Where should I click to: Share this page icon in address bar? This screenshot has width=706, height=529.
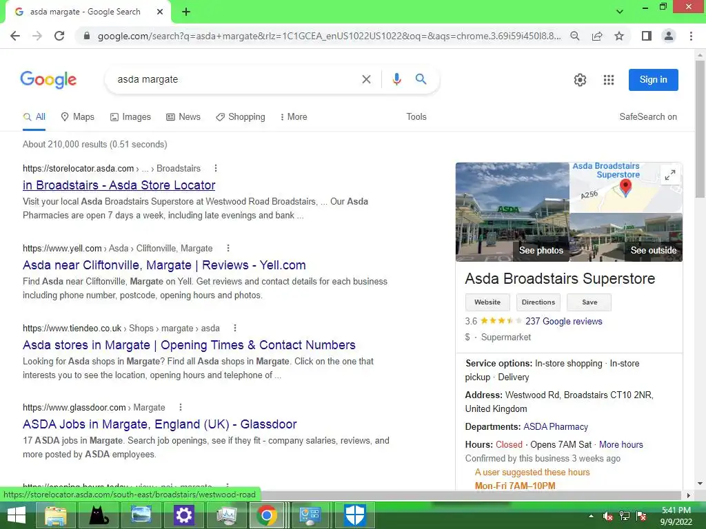(x=597, y=36)
